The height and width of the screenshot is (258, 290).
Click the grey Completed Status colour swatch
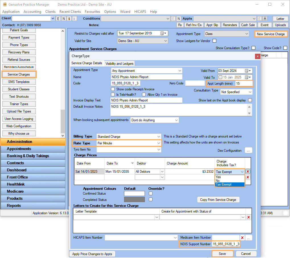(x=134, y=200)
